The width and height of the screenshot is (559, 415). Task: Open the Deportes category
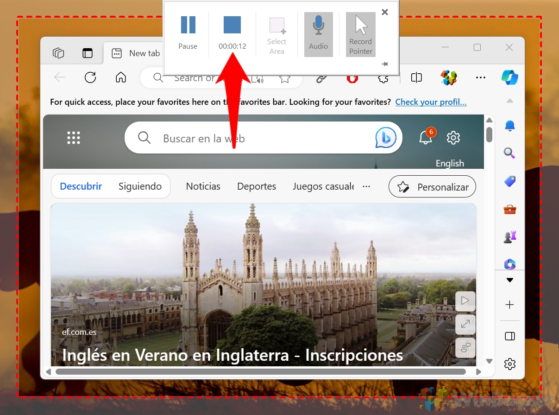(257, 186)
